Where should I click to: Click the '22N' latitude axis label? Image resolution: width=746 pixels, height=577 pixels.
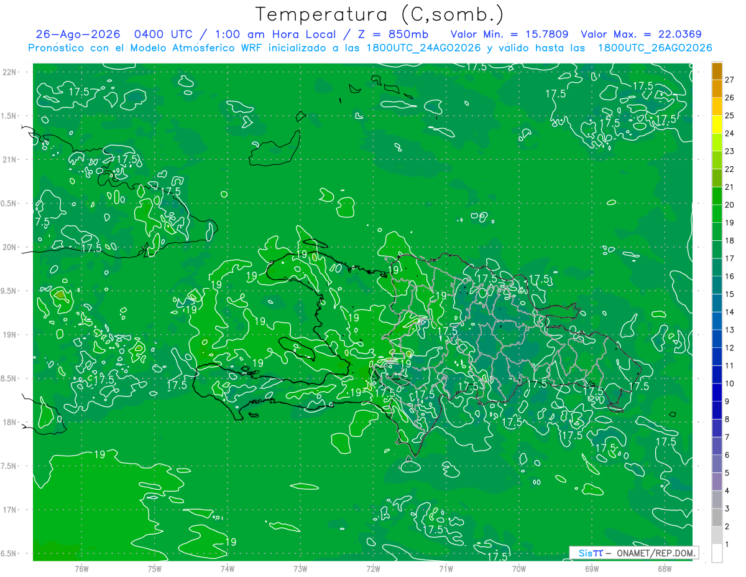tap(9, 72)
